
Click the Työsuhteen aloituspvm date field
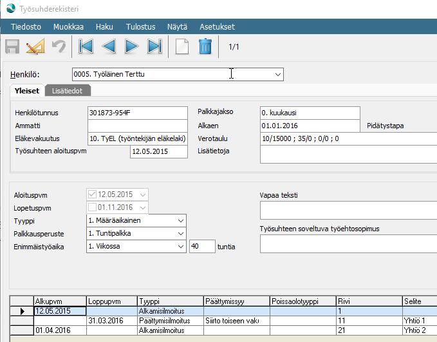pos(159,152)
